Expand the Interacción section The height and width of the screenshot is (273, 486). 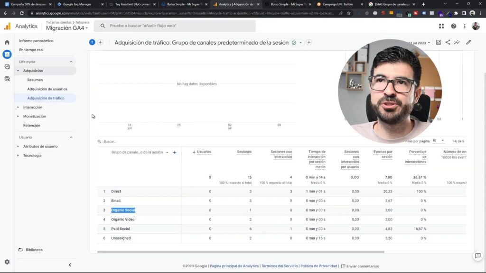pyautogui.click(x=18, y=107)
